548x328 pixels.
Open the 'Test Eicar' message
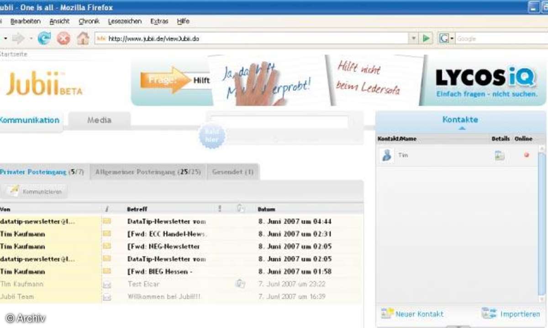(144, 284)
